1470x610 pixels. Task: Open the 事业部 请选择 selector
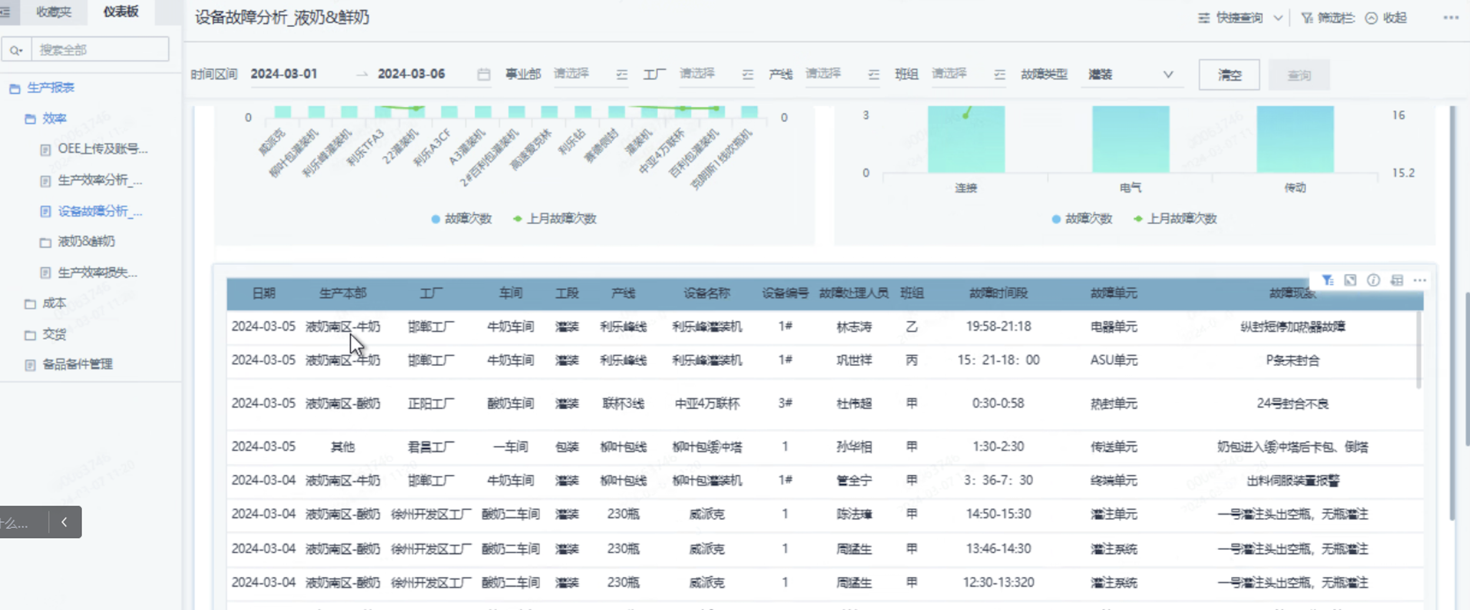pyautogui.click(x=591, y=74)
